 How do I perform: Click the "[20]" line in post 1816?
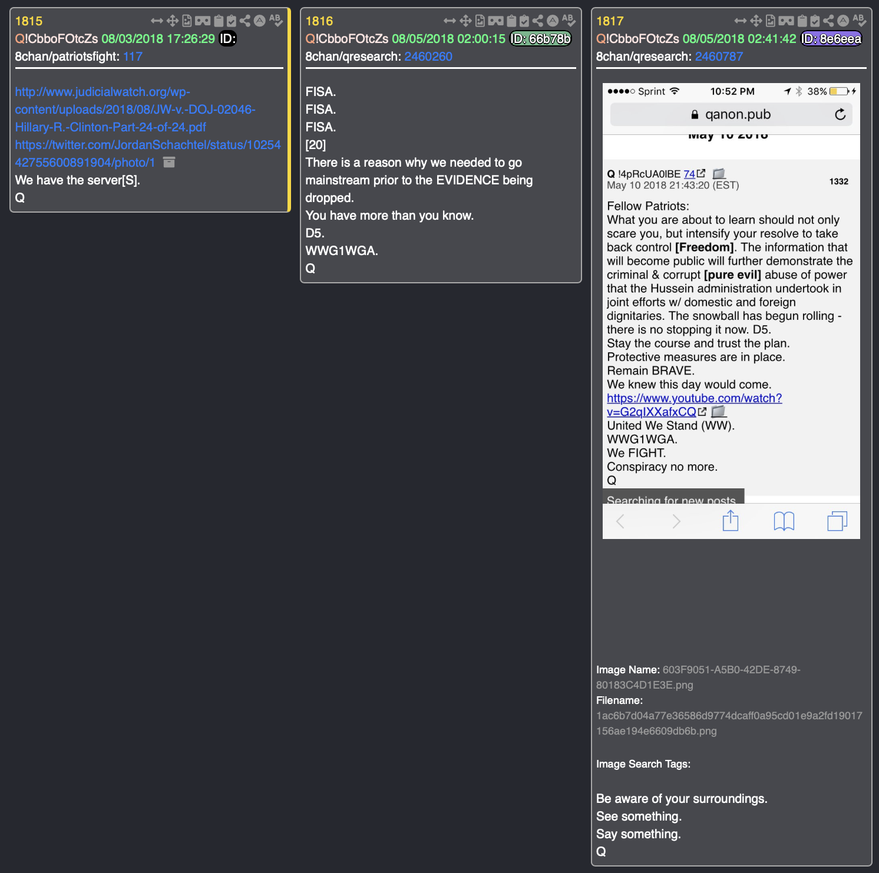point(316,145)
